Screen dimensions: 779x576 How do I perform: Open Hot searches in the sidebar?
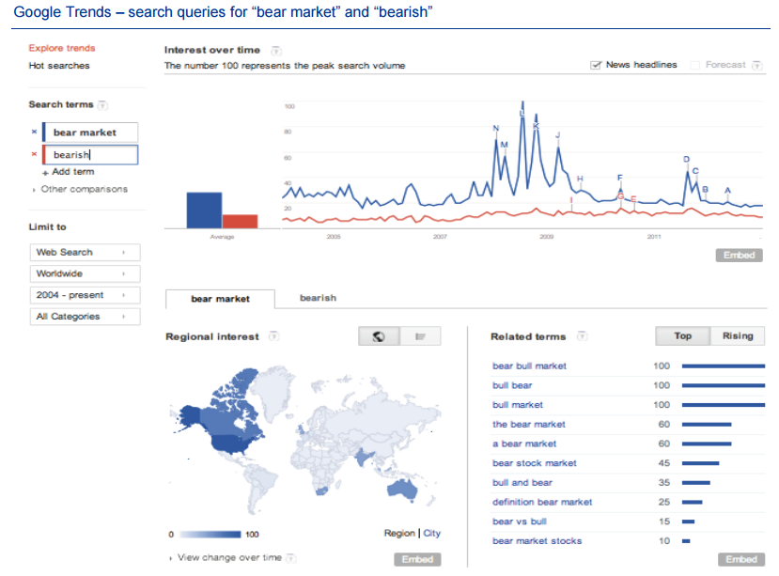coord(59,66)
